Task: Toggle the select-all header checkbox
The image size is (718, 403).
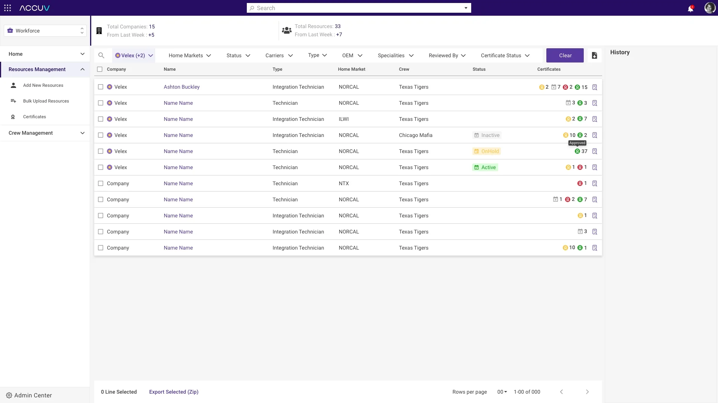Action: click(99, 69)
